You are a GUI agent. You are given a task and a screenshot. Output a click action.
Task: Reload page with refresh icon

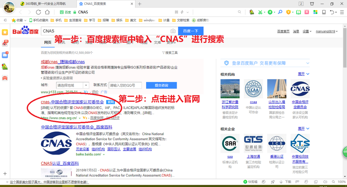coord(38,12)
